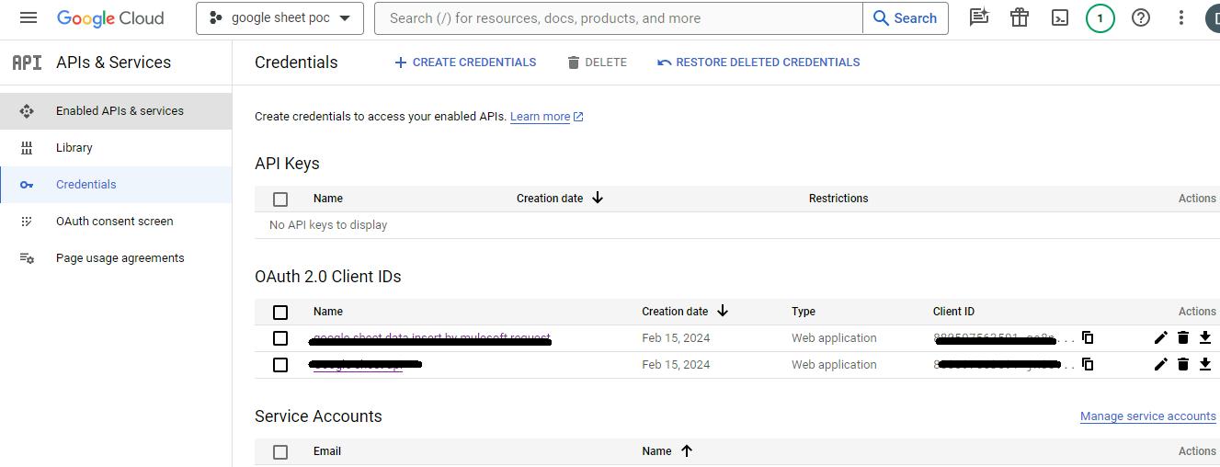Click the Credentials key icon

coord(27,185)
